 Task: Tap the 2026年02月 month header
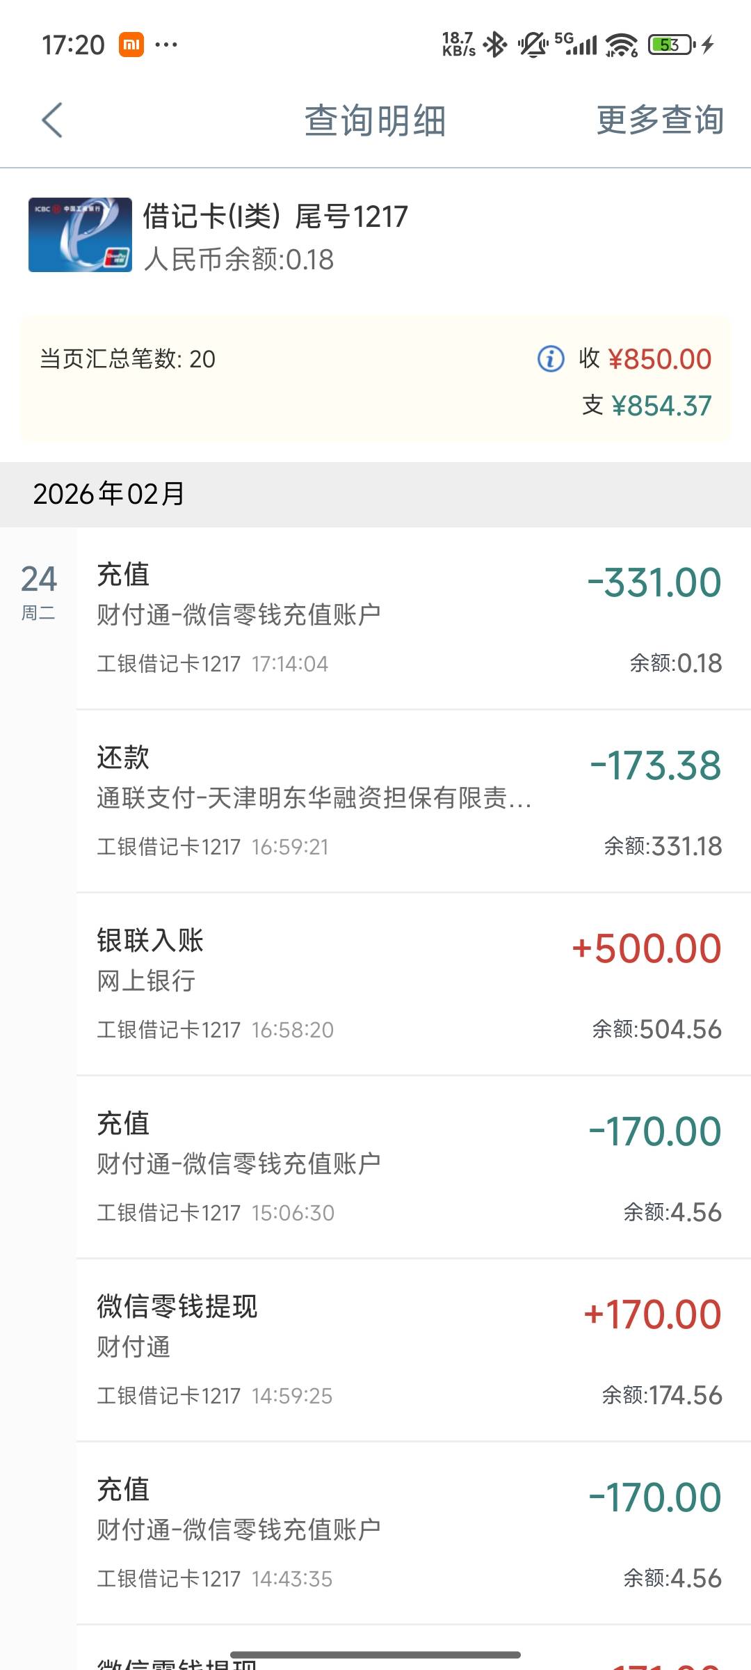tap(109, 494)
